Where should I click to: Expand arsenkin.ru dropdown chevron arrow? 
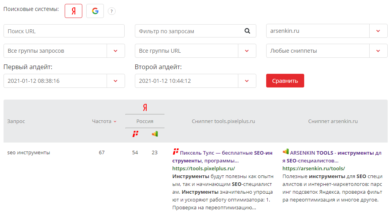pyautogui.click(x=378, y=31)
